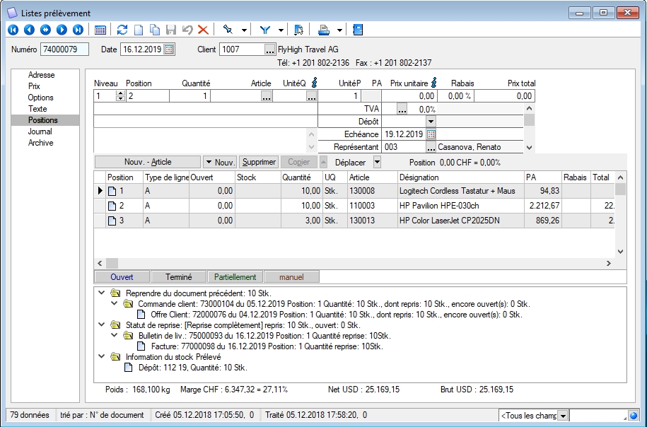Image resolution: width=647 pixels, height=427 pixels.
Task: Click the undo arrow icon
Action: point(187,30)
